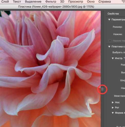
Task: Click the vertical scrollbar thumb circled in red
Action: [102, 89]
